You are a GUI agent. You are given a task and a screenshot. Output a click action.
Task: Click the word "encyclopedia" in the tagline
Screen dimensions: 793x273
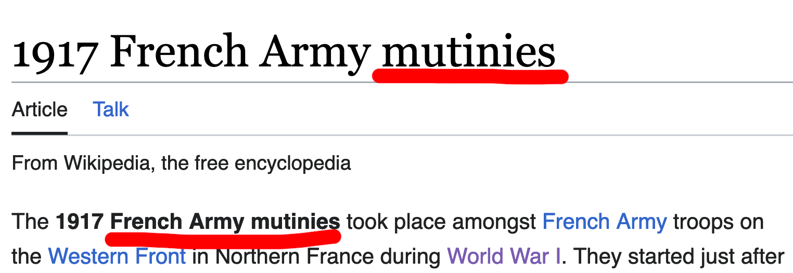pos(293,163)
